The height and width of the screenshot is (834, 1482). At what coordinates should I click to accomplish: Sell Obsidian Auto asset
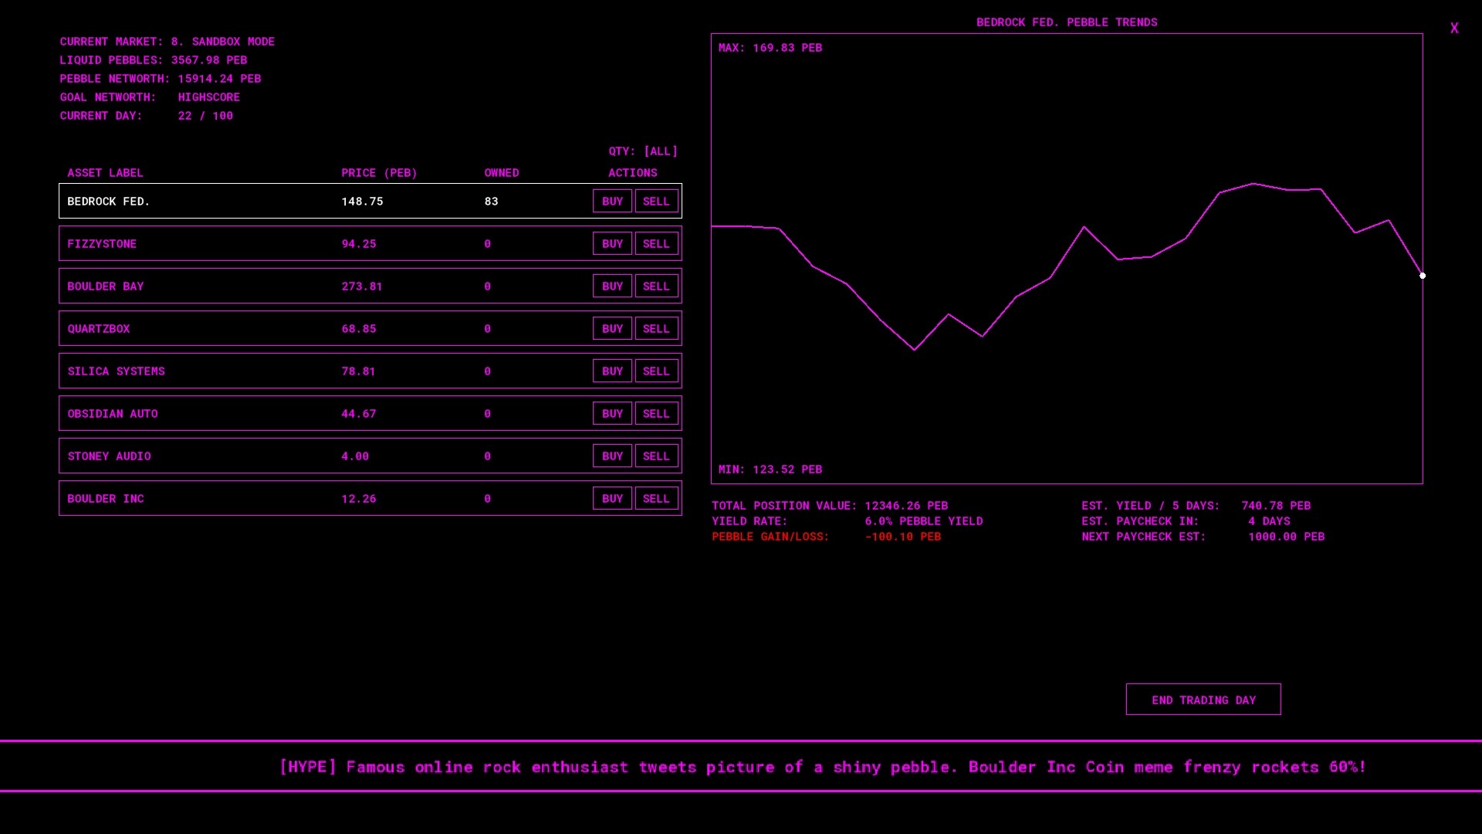[656, 413]
